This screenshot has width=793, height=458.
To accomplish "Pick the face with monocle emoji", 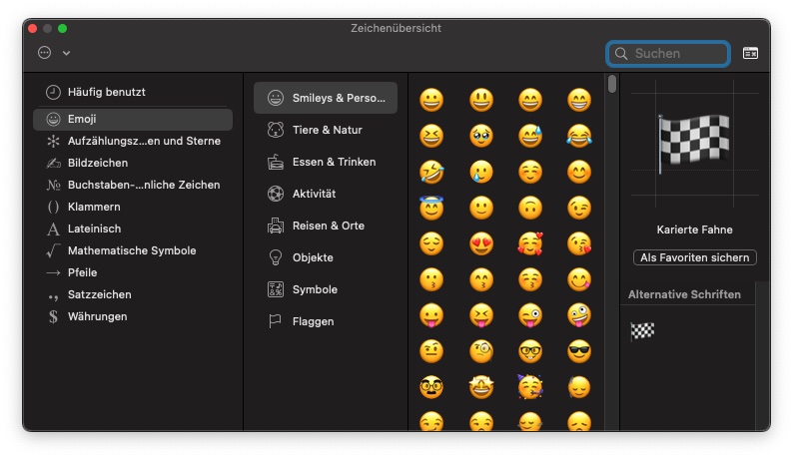I will pos(481,350).
